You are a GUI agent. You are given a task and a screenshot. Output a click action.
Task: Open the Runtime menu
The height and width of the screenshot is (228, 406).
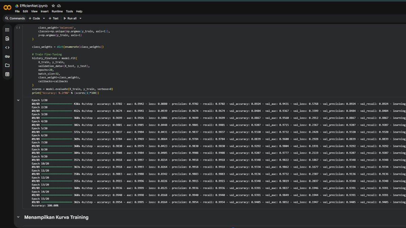pos(57,11)
